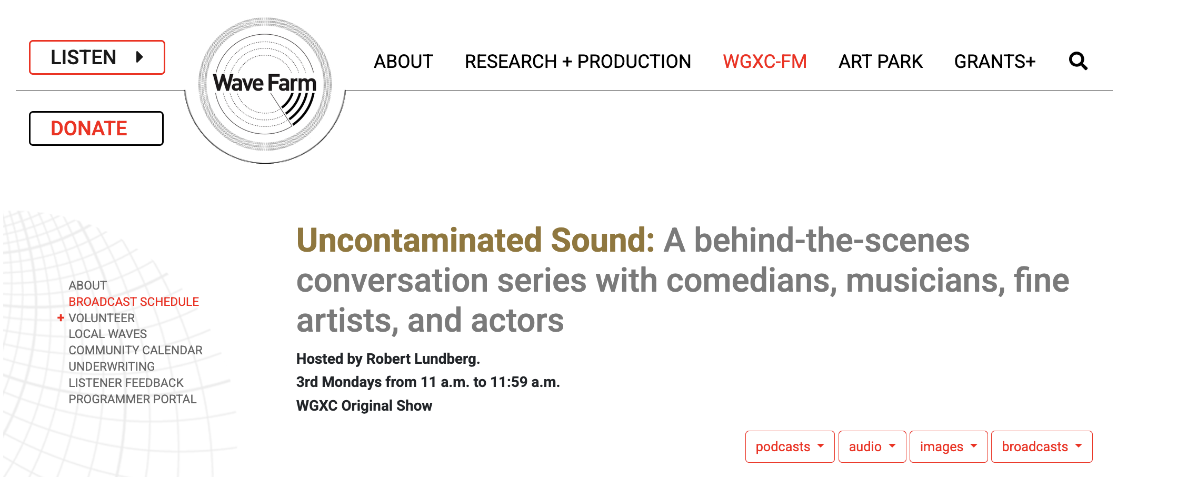
Task: Go to ART PARK in navigation
Action: point(880,62)
